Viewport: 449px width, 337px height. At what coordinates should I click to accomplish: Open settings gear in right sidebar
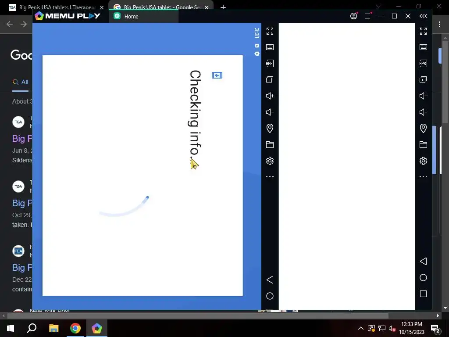coord(423,161)
